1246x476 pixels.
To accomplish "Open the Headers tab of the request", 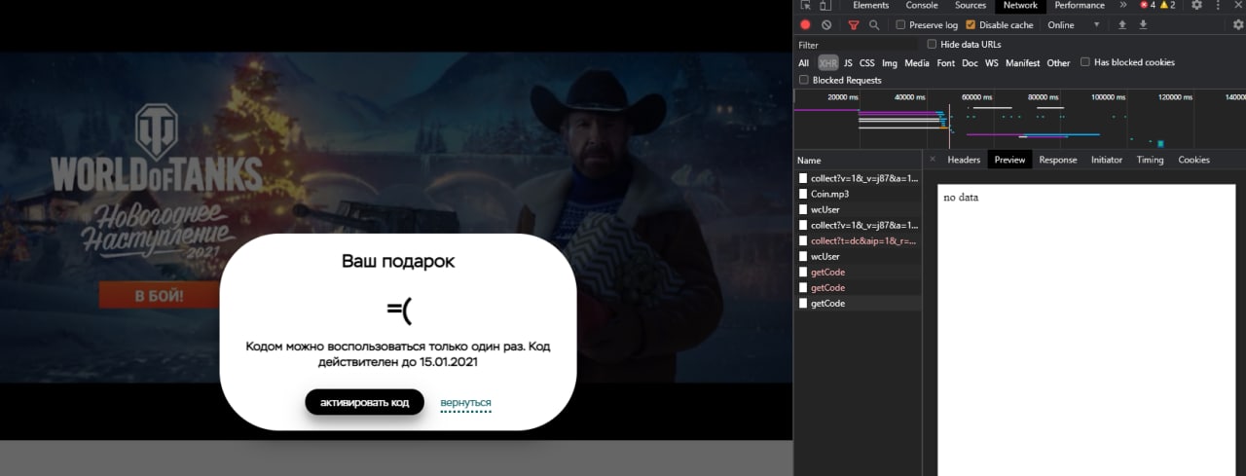I will tap(964, 160).
